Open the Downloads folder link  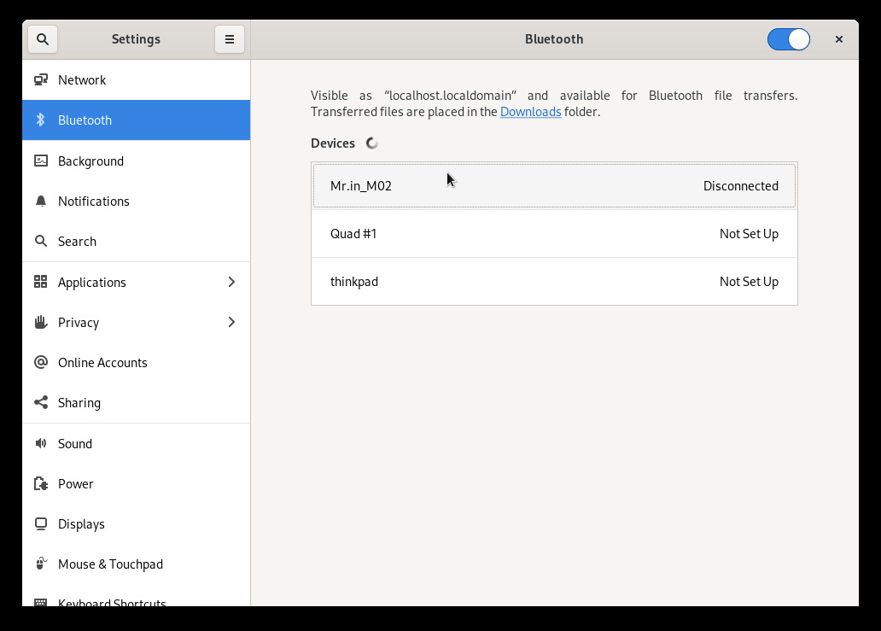530,112
